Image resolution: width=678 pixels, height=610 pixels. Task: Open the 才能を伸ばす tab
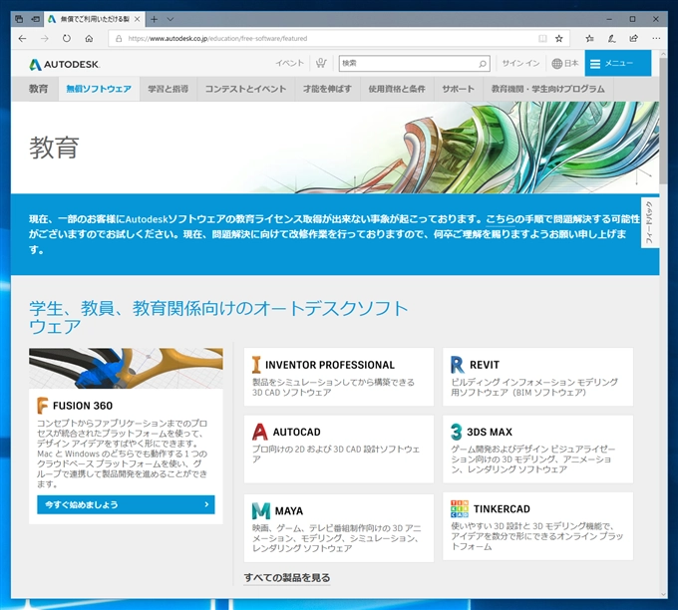(x=327, y=89)
